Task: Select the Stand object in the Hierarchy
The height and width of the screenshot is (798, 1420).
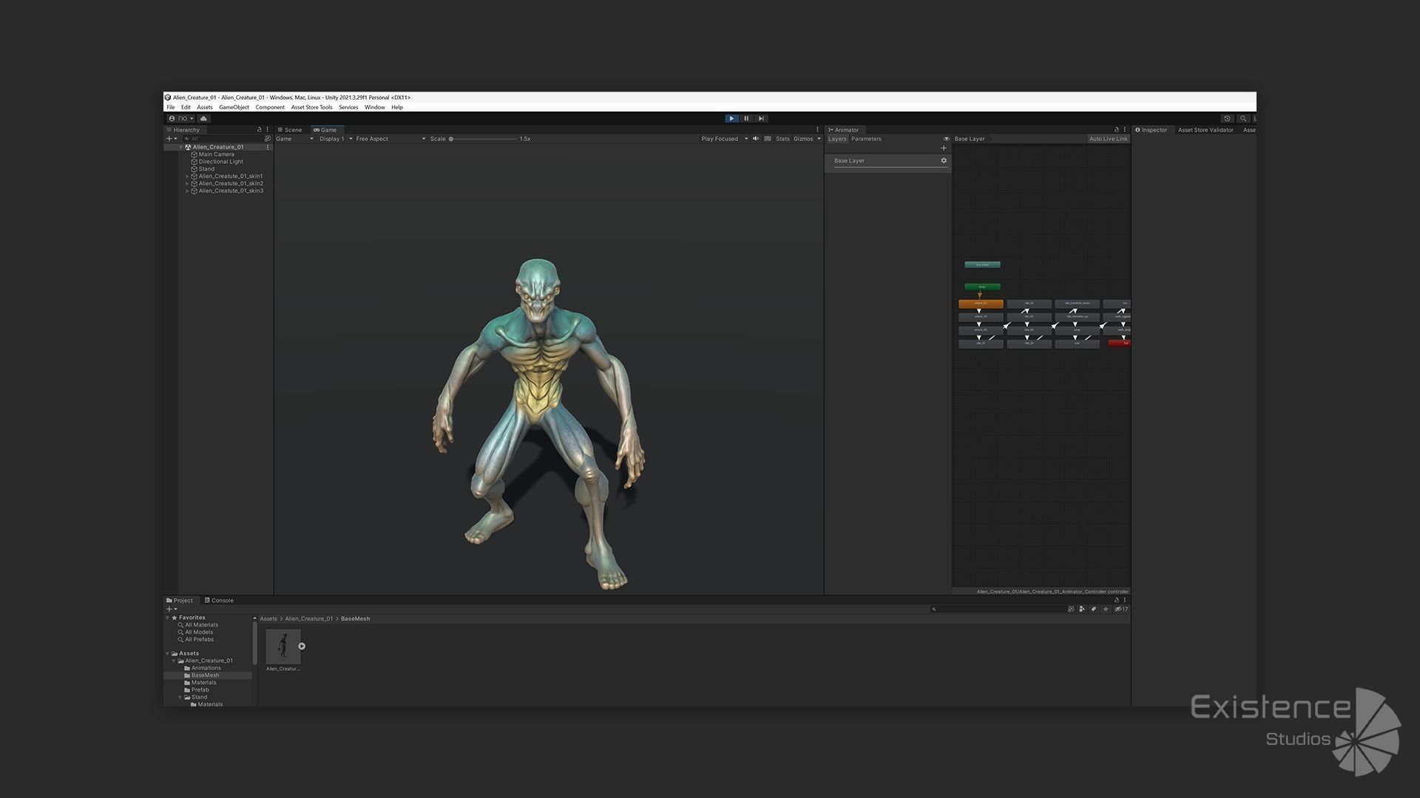Action: [x=206, y=169]
